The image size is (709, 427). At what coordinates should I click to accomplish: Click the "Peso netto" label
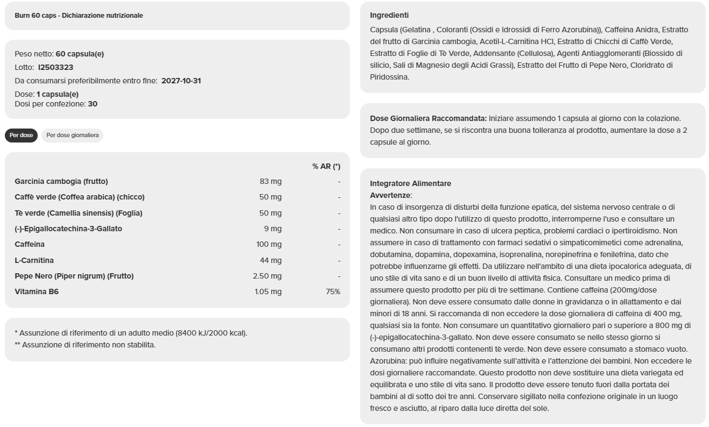click(34, 54)
